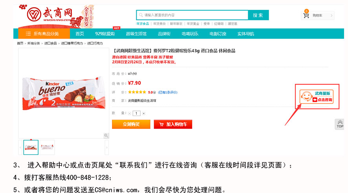Viewport: 348px width, 193px height.
Task: Click the list icon beside 所有商品分类
Action: pyautogui.click(x=28, y=34)
